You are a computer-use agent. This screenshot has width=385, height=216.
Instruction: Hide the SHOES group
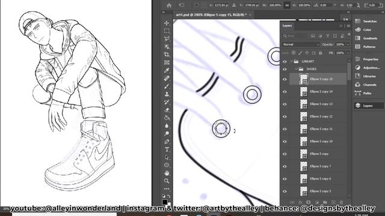(285, 70)
